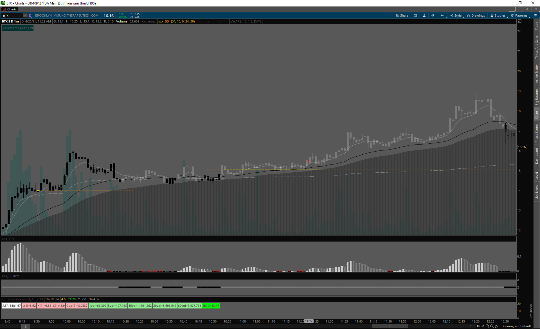
Task: Expand the 1m timeframe selector
Action: [x=442, y=15]
